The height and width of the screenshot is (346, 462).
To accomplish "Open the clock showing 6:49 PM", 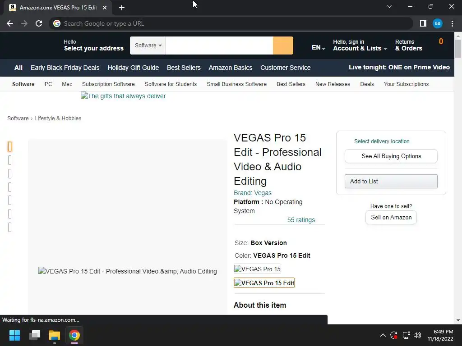I will [x=440, y=335].
